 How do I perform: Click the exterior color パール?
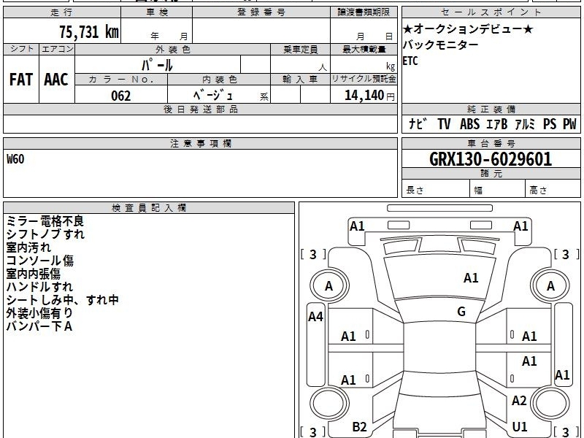click(x=157, y=65)
